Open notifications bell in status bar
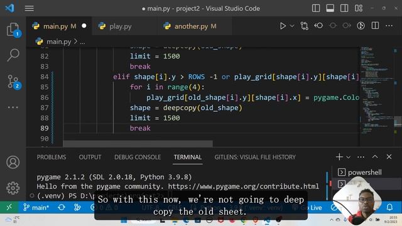 pyautogui.click(x=389, y=207)
